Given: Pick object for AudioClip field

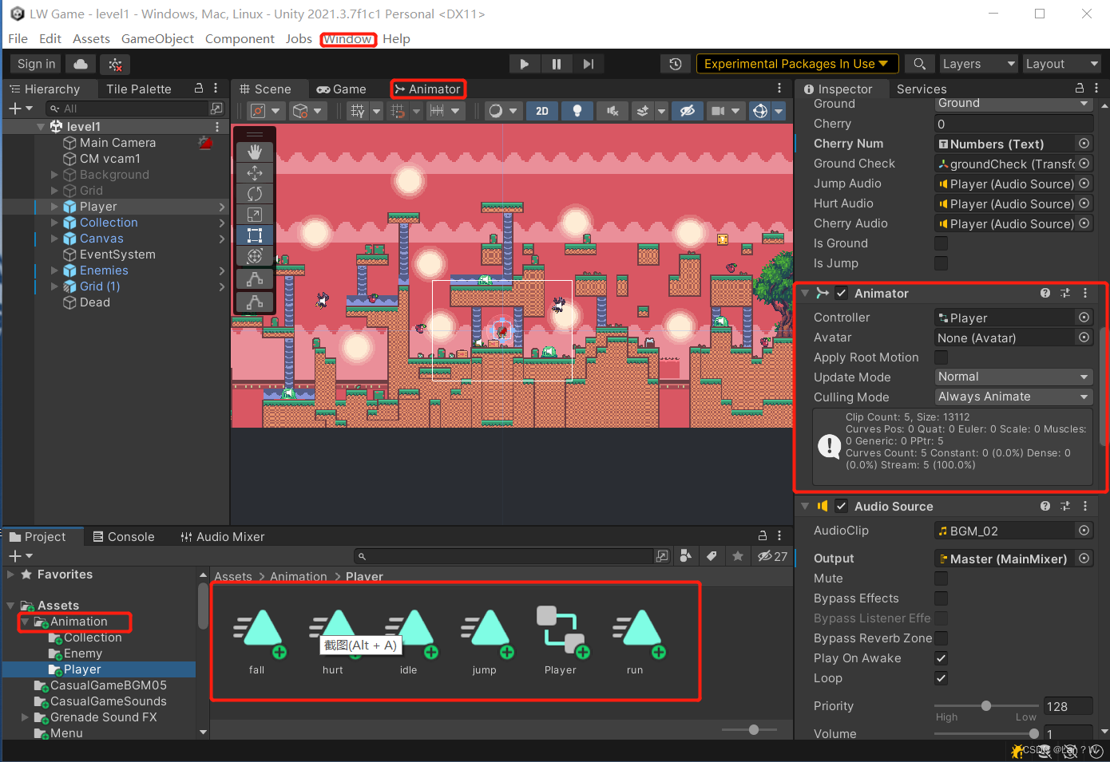Looking at the screenshot, I should 1084,531.
